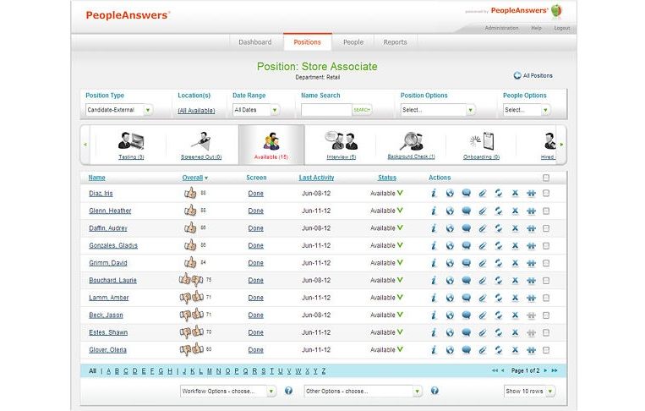Select the Available stage icon
The width and height of the screenshot is (645, 411).
pyautogui.click(x=271, y=141)
